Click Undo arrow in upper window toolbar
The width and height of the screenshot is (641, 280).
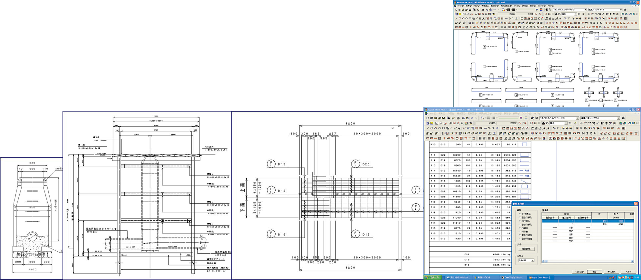click(495, 10)
